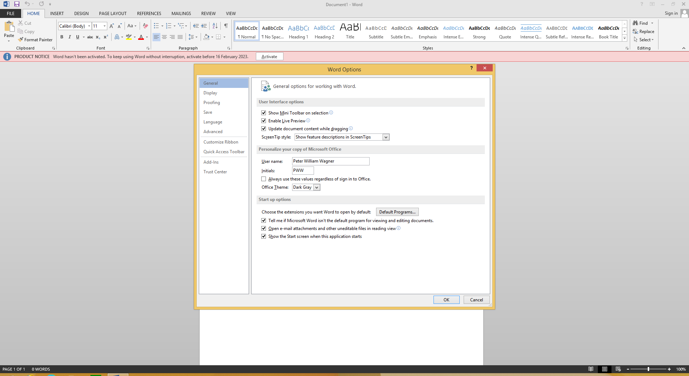Click Align Left icon
This screenshot has width=689, height=376.
156,37
